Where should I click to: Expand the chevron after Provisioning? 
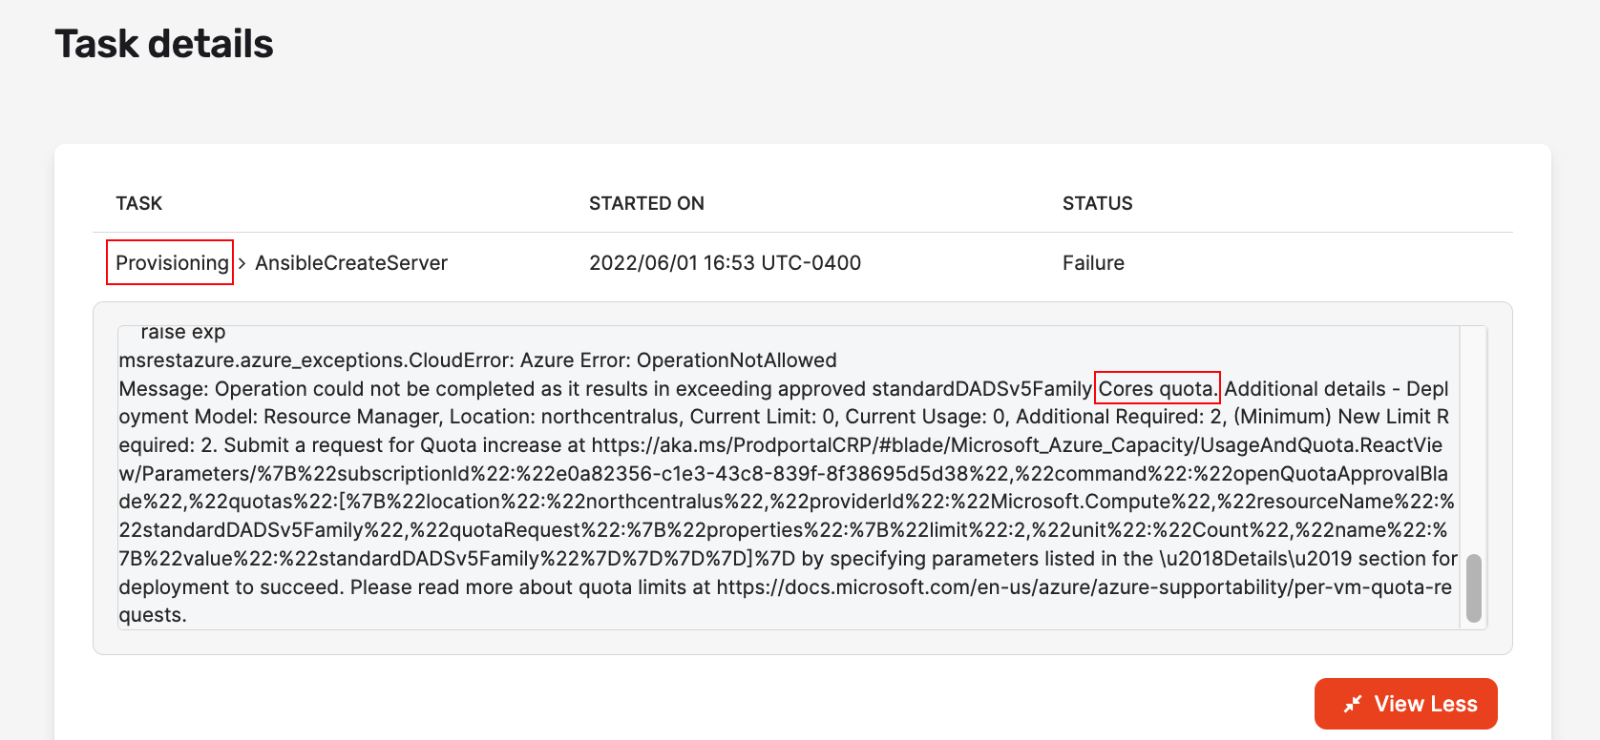[241, 262]
